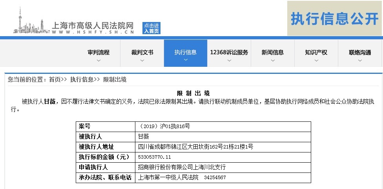Click the 点击进入首页 button
The image size is (383, 189).
(151, 28)
